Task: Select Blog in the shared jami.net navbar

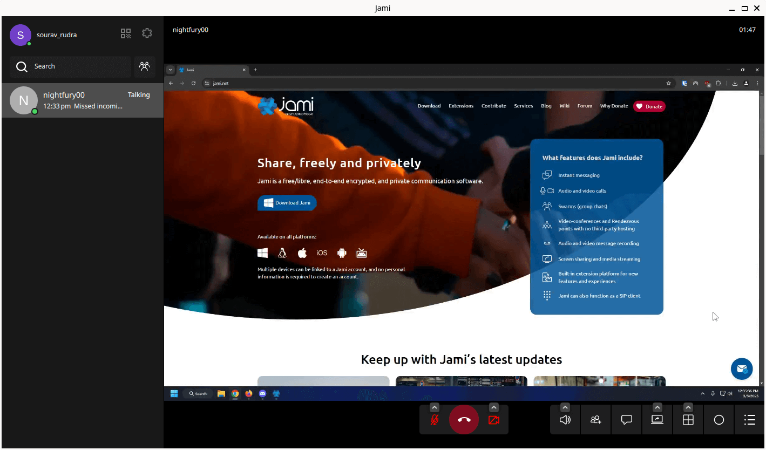Action: click(546, 106)
